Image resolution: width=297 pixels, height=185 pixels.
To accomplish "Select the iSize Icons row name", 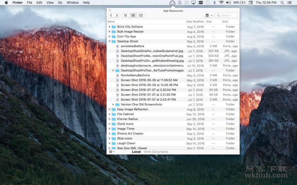I will pyautogui.click(x=124, y=138).
